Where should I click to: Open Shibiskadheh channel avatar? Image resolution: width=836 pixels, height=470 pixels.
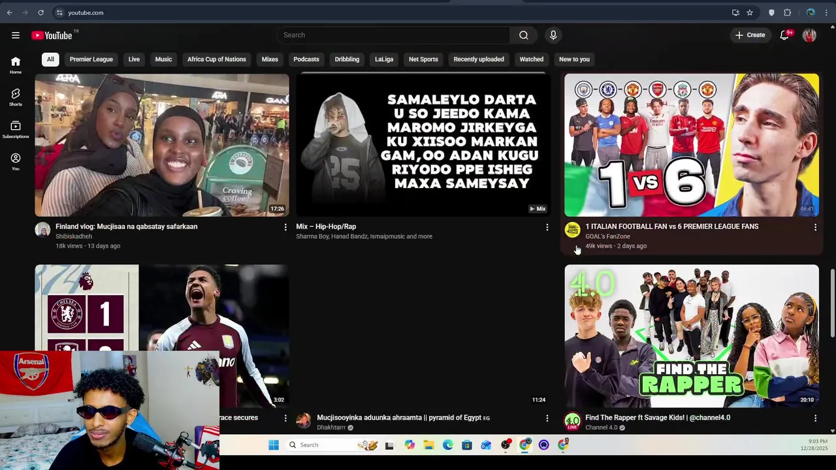click(42, 230)
